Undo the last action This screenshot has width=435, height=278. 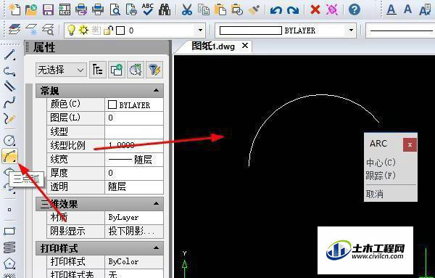(x=276, y=10)
